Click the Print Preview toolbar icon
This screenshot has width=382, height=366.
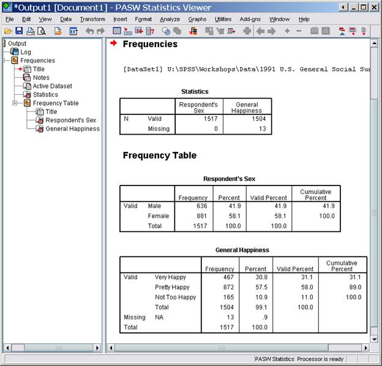[41, 31]
